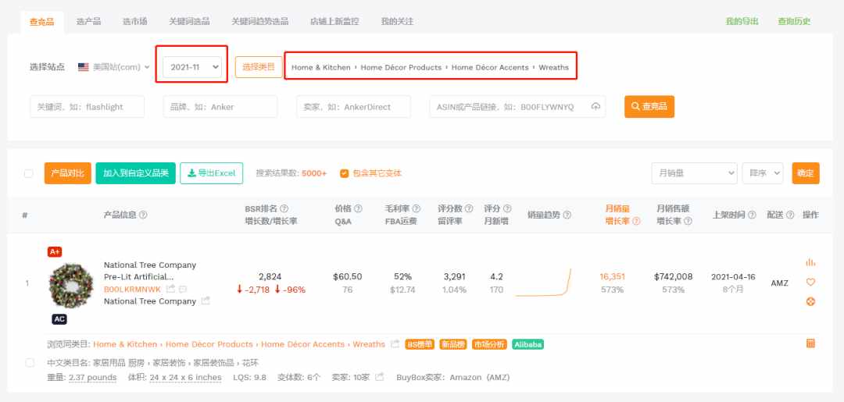Open the bar chart icon in the 操作 column
This screenshot has height=402, width=844.
click(x=810, y=262)
